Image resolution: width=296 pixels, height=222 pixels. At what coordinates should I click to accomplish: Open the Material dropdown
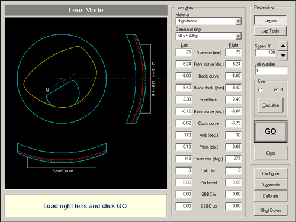point(238,21)
